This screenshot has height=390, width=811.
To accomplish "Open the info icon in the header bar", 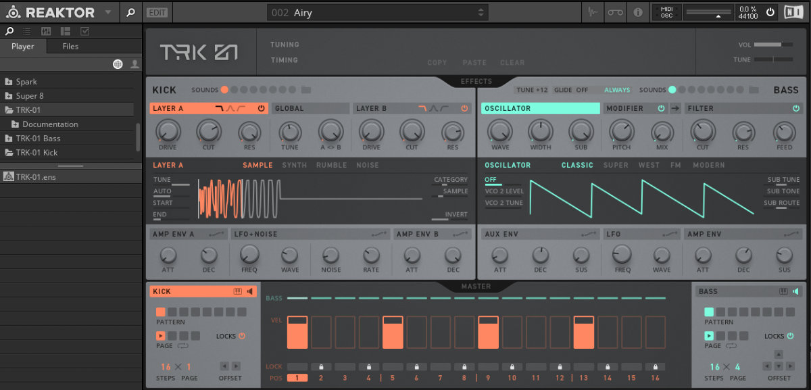I will [638, 11].
